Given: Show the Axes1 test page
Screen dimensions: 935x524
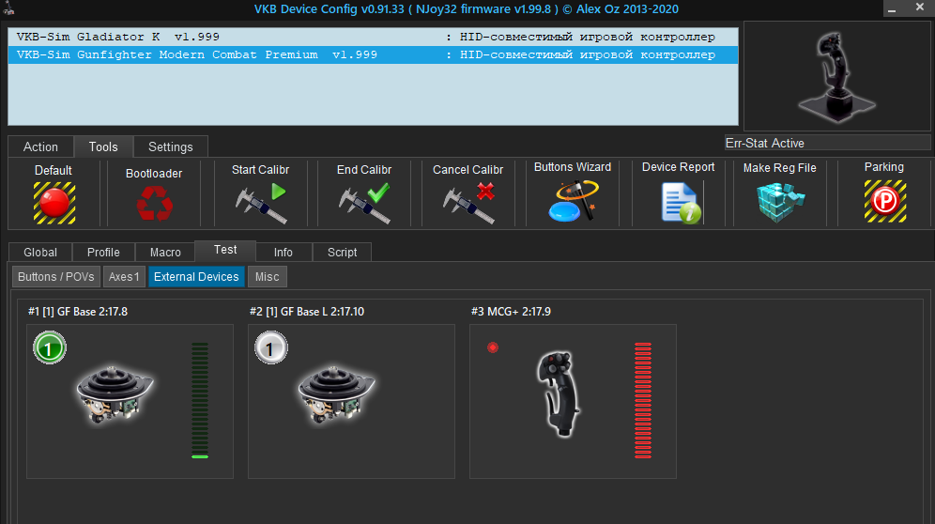Looking at the screenshot, I should (x=124, y=277).
